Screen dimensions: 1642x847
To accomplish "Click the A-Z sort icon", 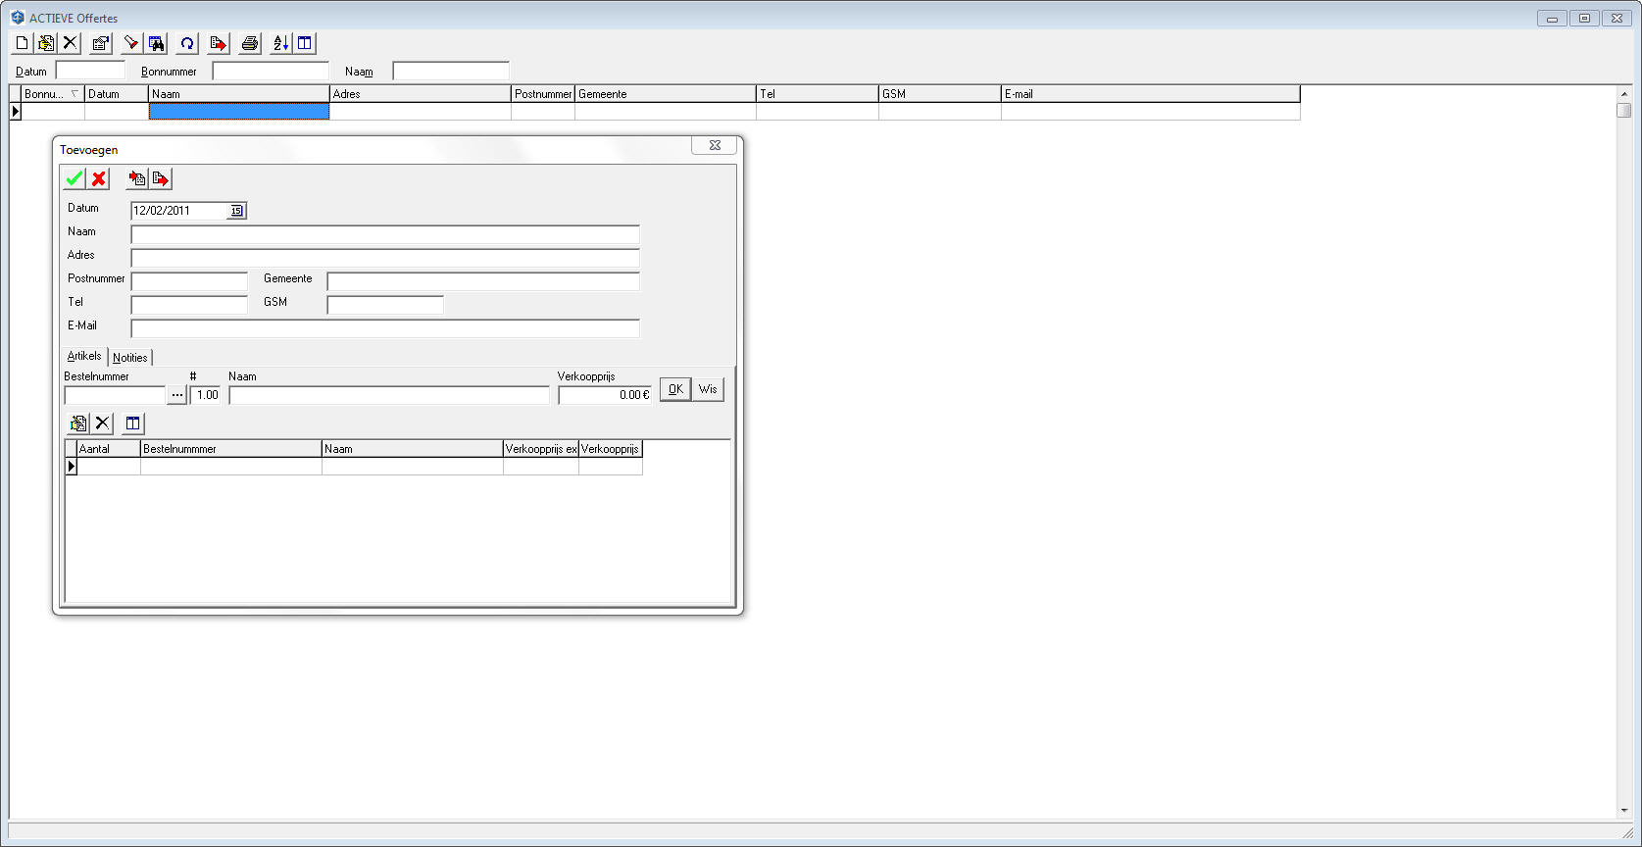I will tap(280, 43).
